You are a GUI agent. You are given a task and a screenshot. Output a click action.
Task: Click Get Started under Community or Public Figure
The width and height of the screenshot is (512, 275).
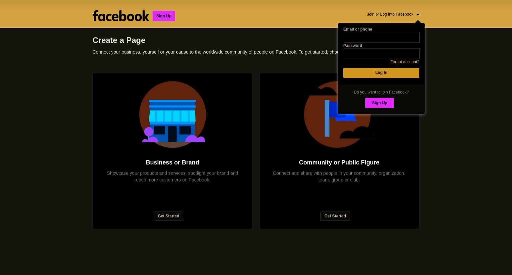point(335,216)
